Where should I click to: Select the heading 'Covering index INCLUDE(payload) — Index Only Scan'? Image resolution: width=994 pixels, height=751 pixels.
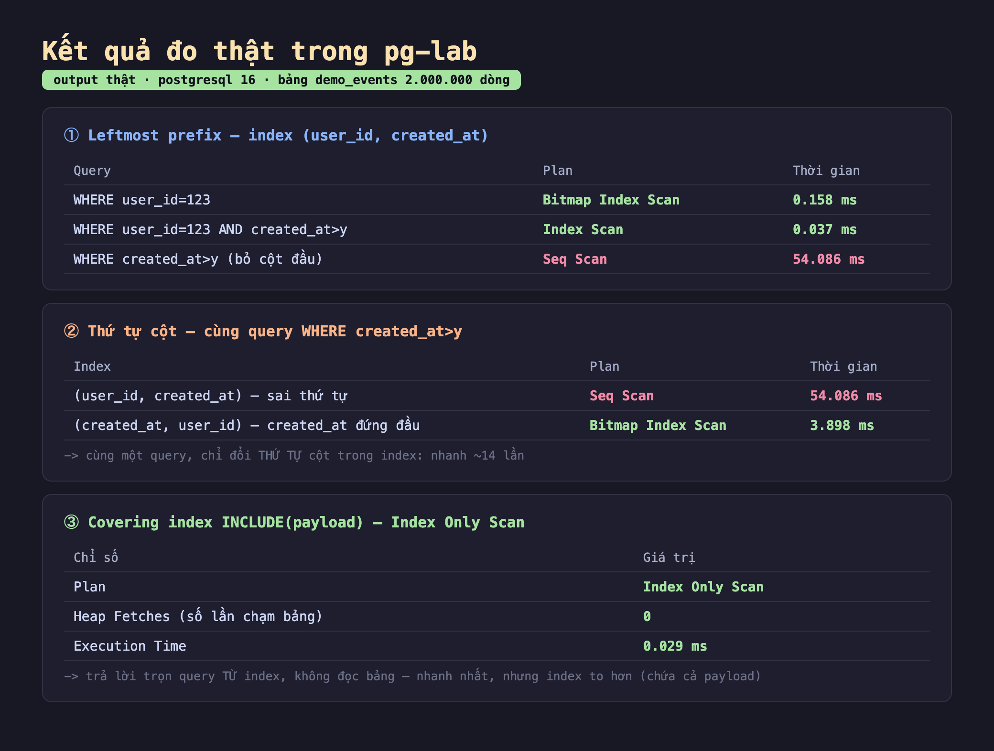(x=306, y=522)
